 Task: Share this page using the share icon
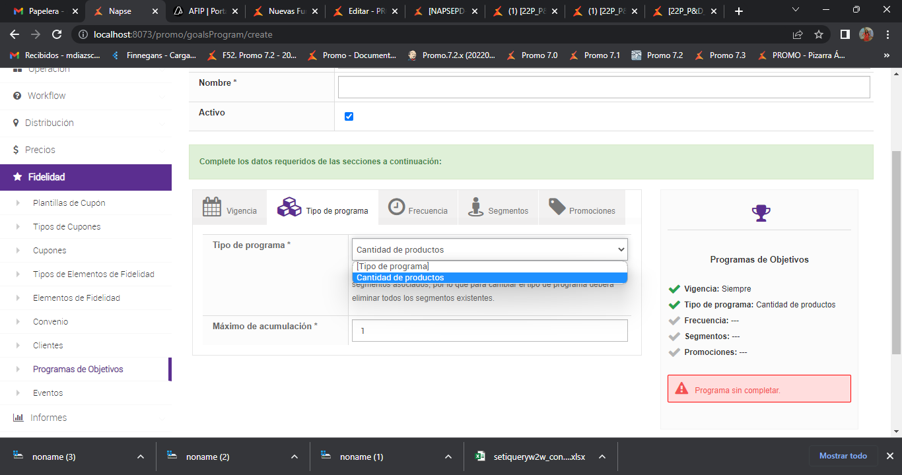[798, 34]
